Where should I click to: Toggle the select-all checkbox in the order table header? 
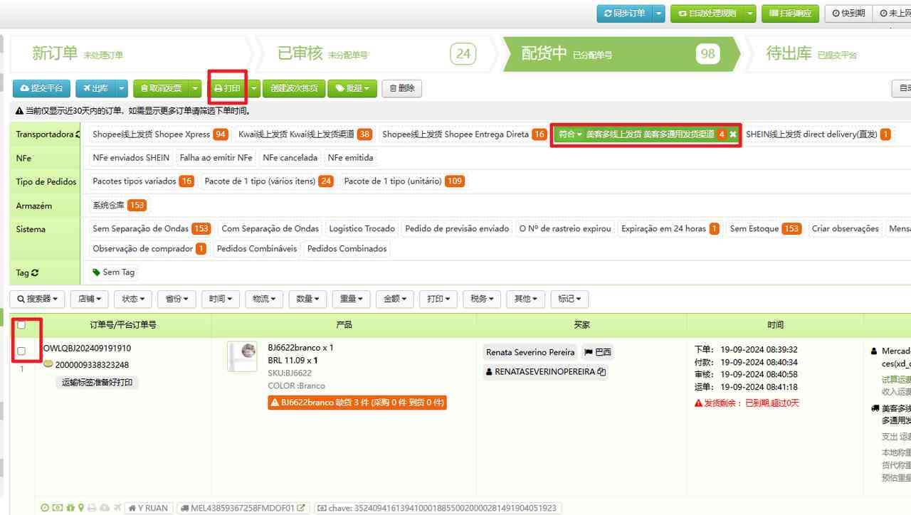(x=21, y=324)
